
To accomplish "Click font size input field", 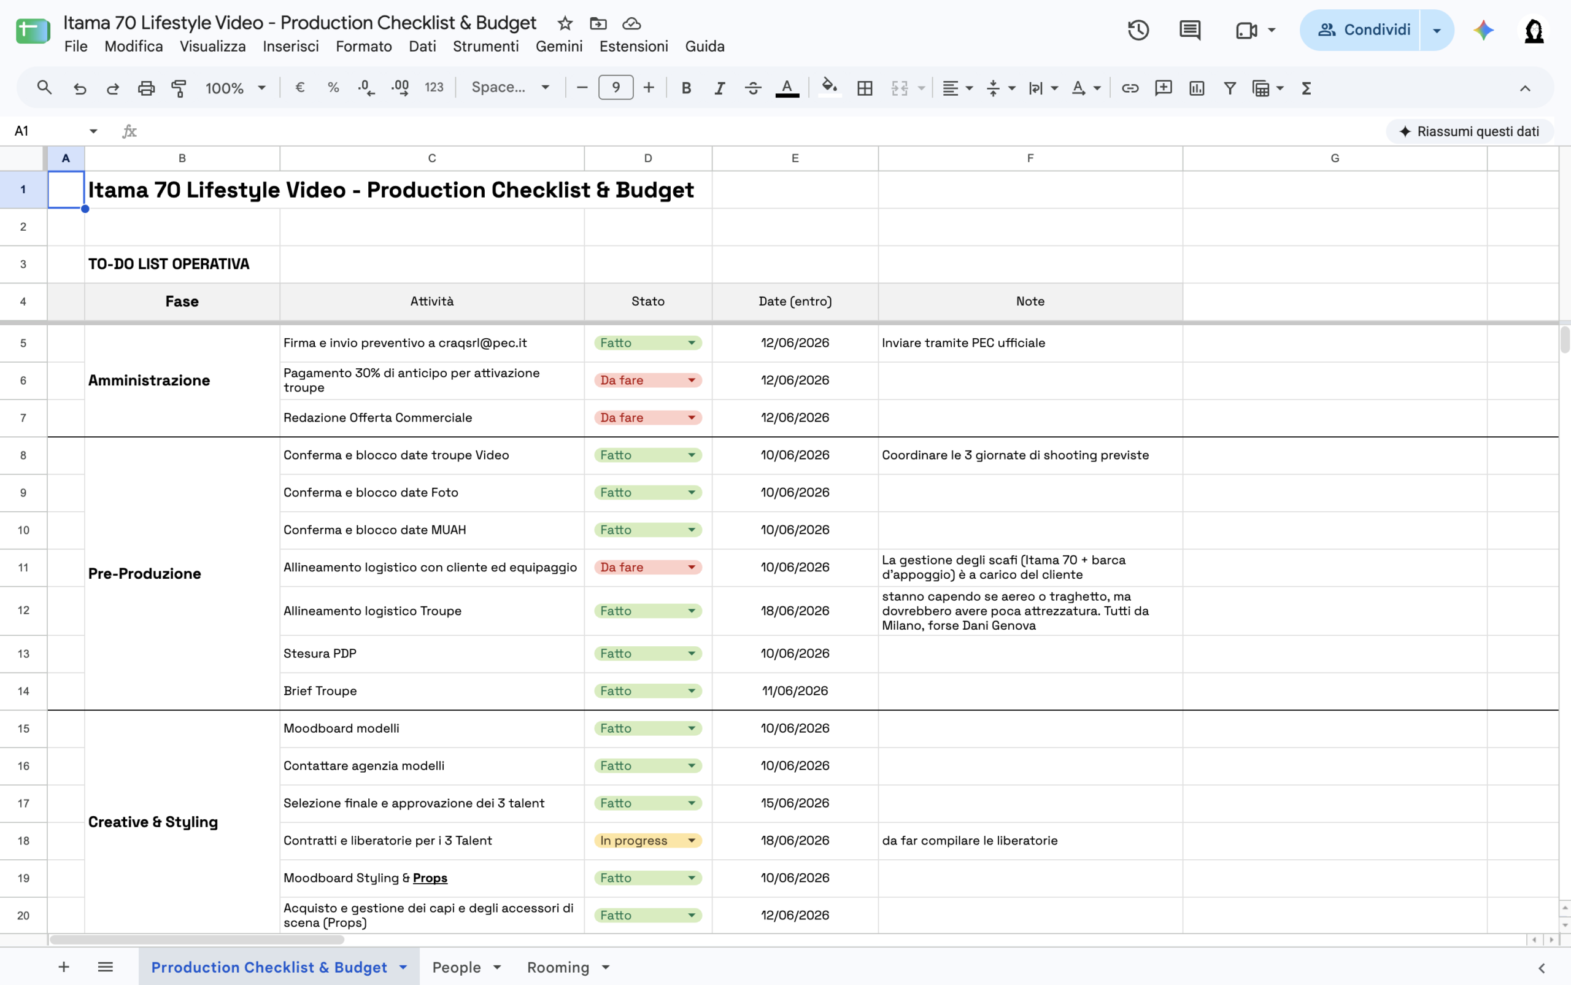I will pyautogui.click(x=616, y=87).
